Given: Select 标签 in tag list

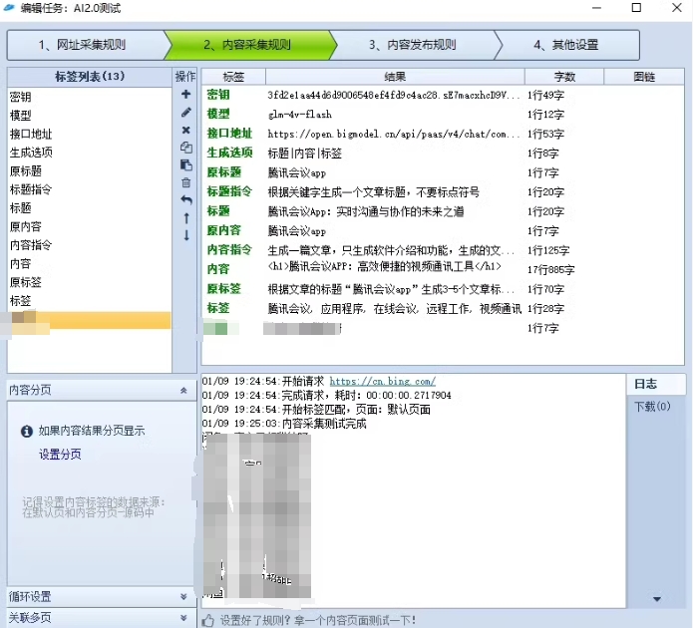Looking at the screenshot, I should coord(90,301).
